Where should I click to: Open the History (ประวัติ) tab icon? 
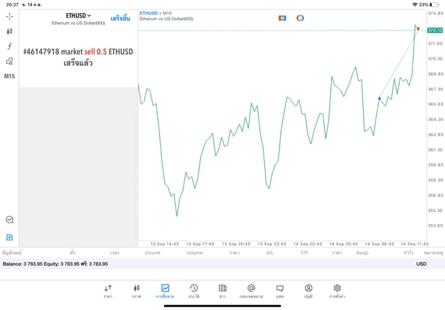[x=193, y=288]
